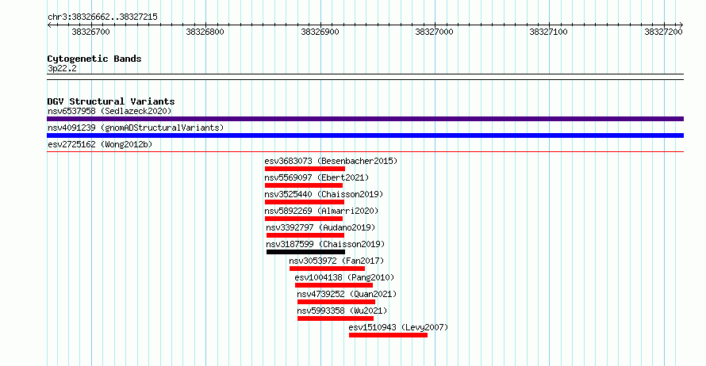Viewport: 706px width, 366px height.
Task: Open nsv3187599 (Chaisson2019) variant label
Action: 325,244
